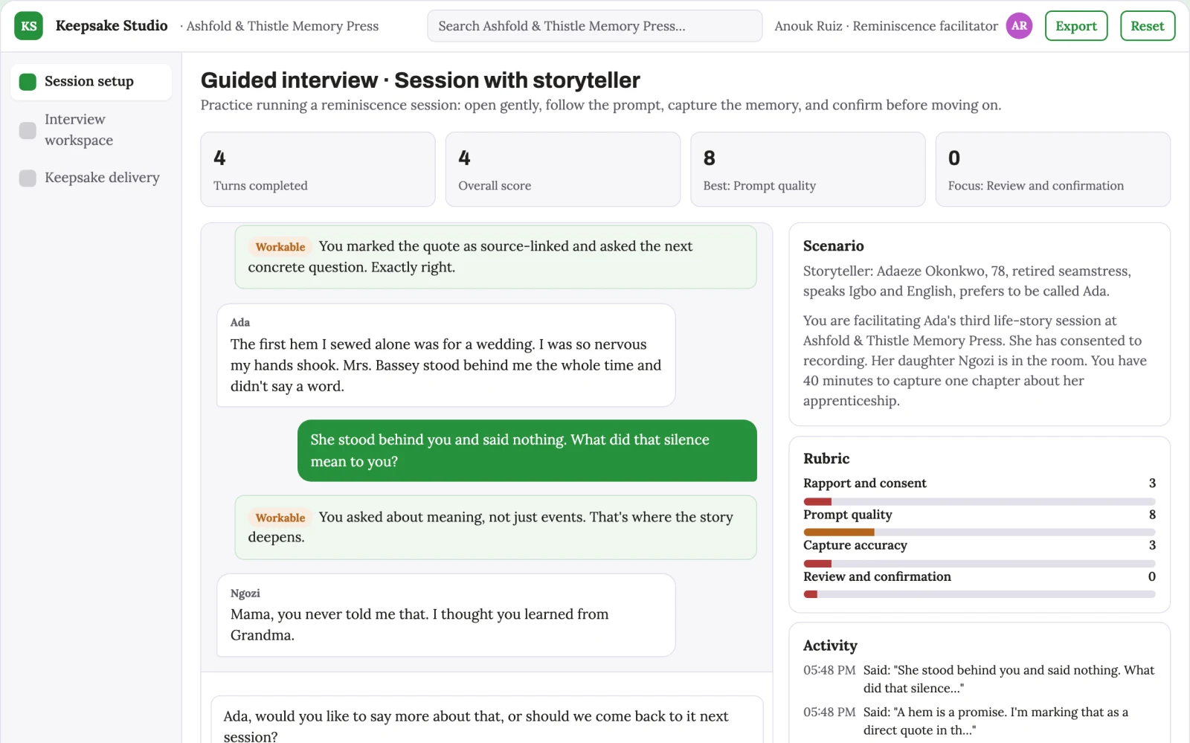The width and height of the screenshot is (1190, 743).
Task: Select the Focus: Review and confirmation card
Action: [1052, 170]
